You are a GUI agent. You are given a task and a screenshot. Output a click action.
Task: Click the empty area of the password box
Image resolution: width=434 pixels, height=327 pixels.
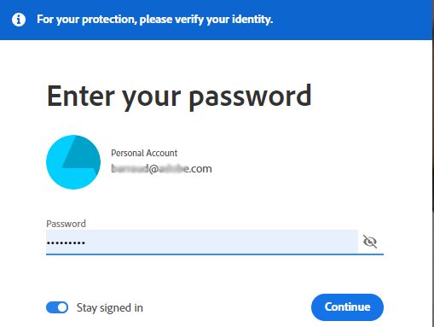[x=222, y=242]
